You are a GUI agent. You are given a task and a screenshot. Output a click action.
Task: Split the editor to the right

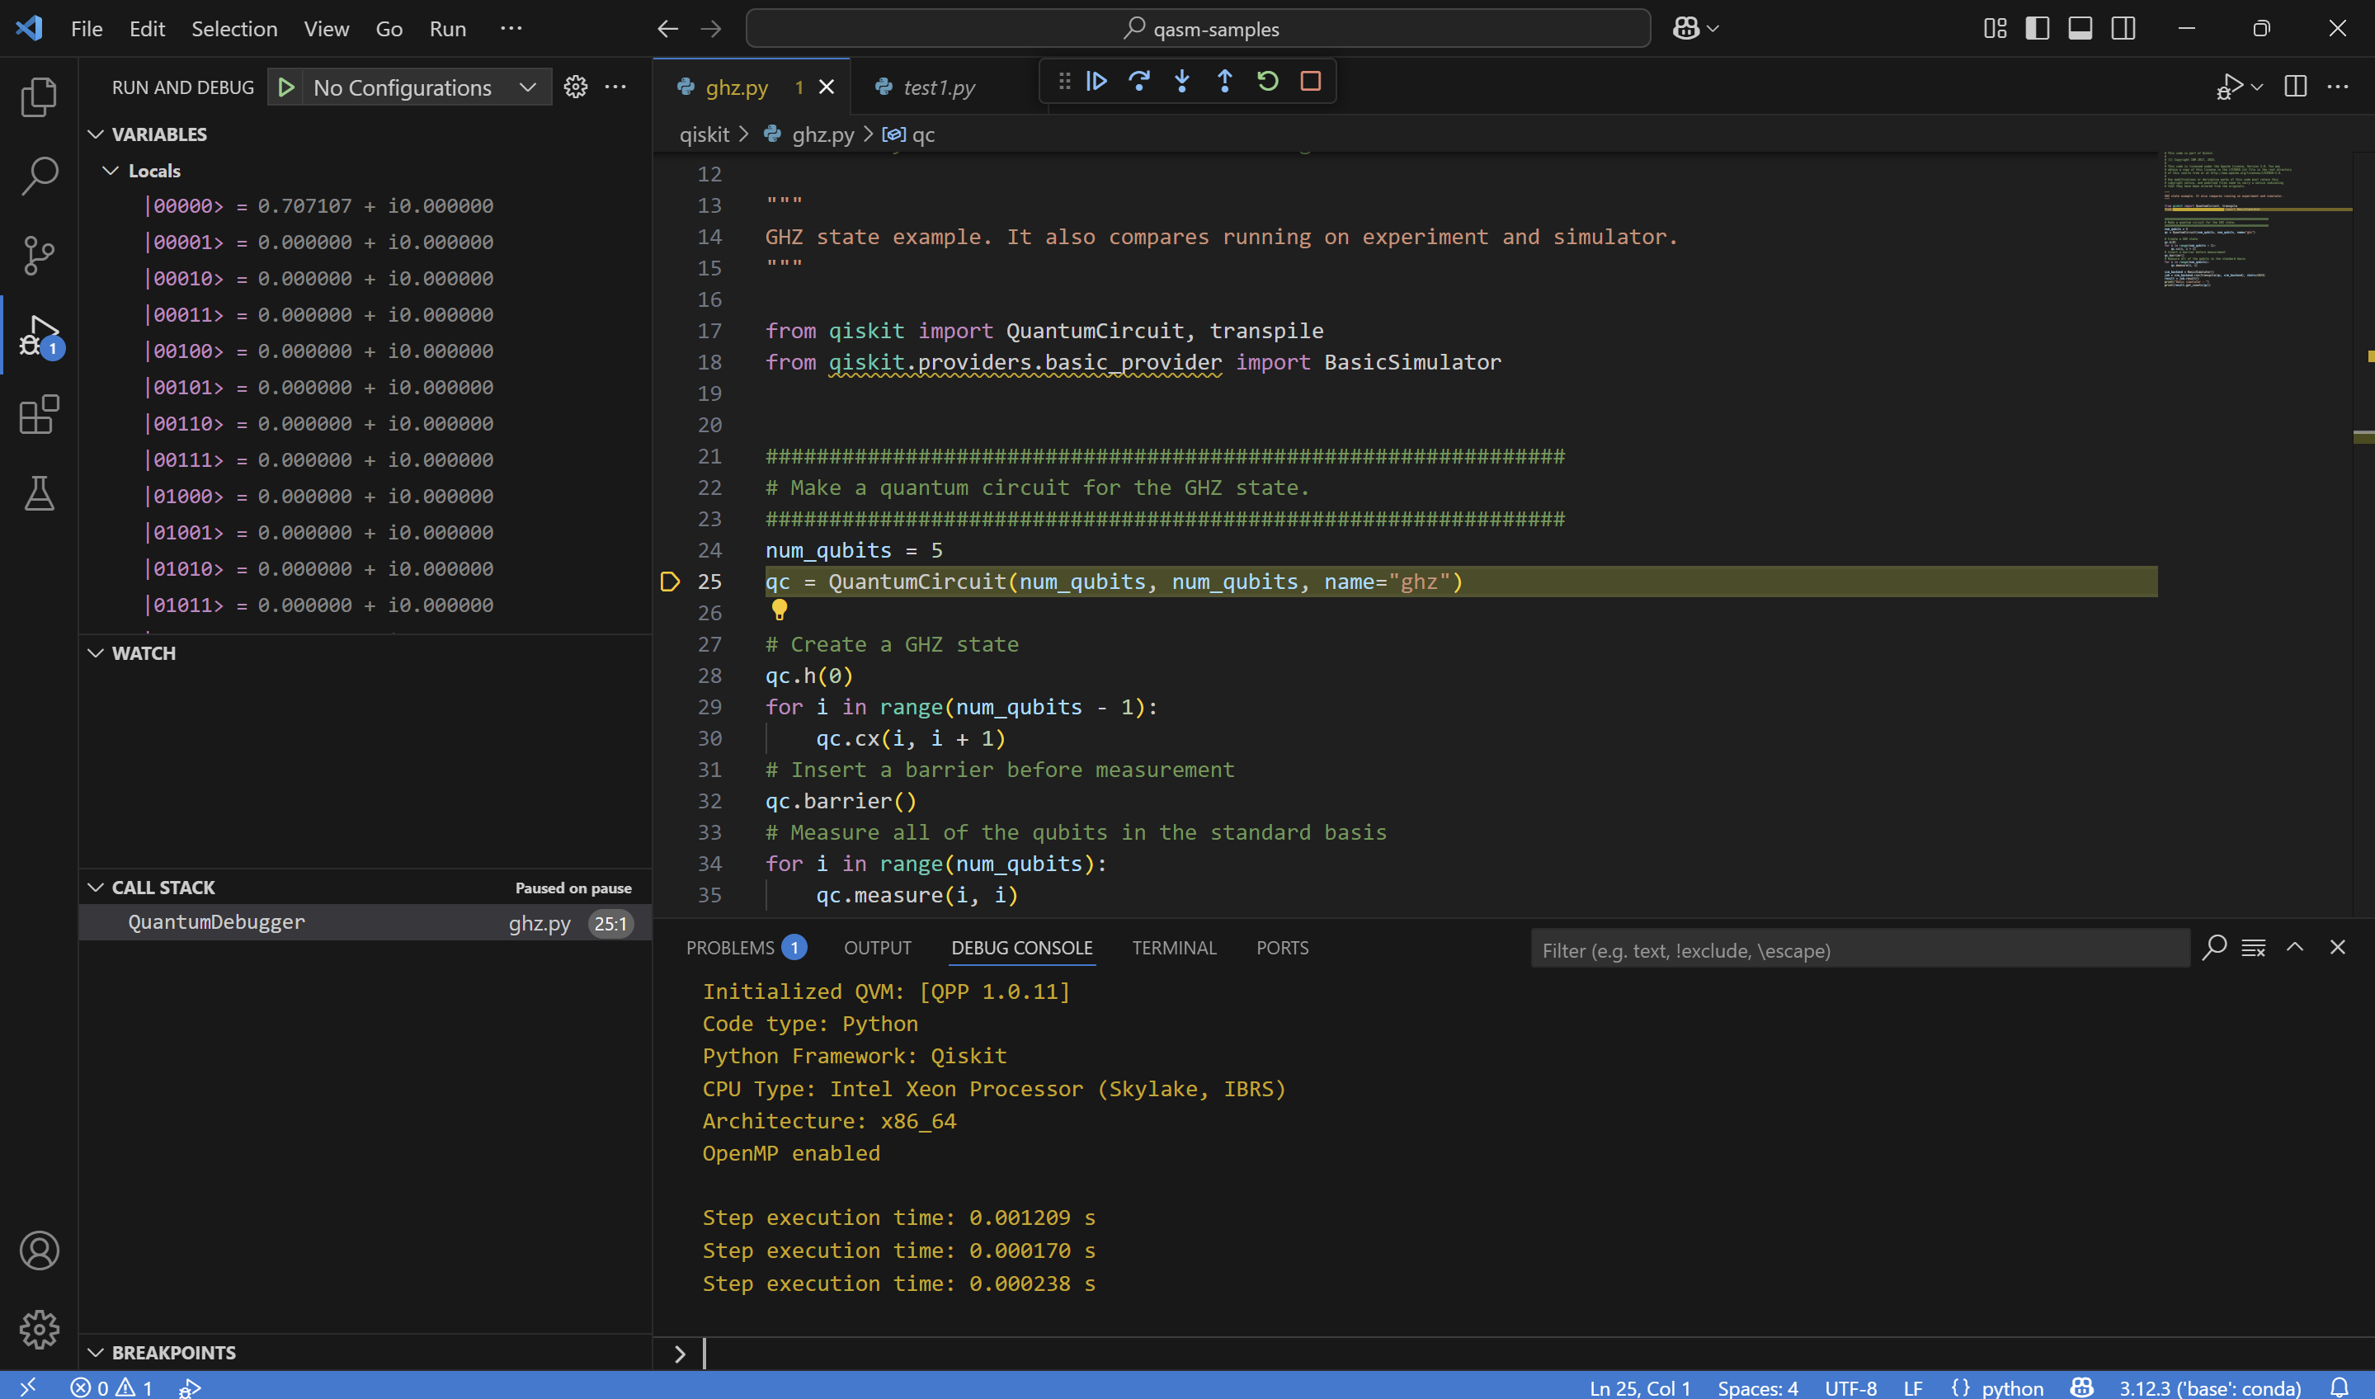(x=2296, y=87)
